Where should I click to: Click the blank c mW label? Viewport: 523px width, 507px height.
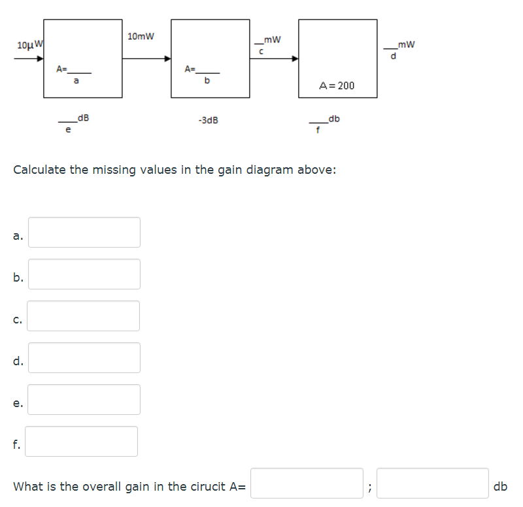pos(267,44)
